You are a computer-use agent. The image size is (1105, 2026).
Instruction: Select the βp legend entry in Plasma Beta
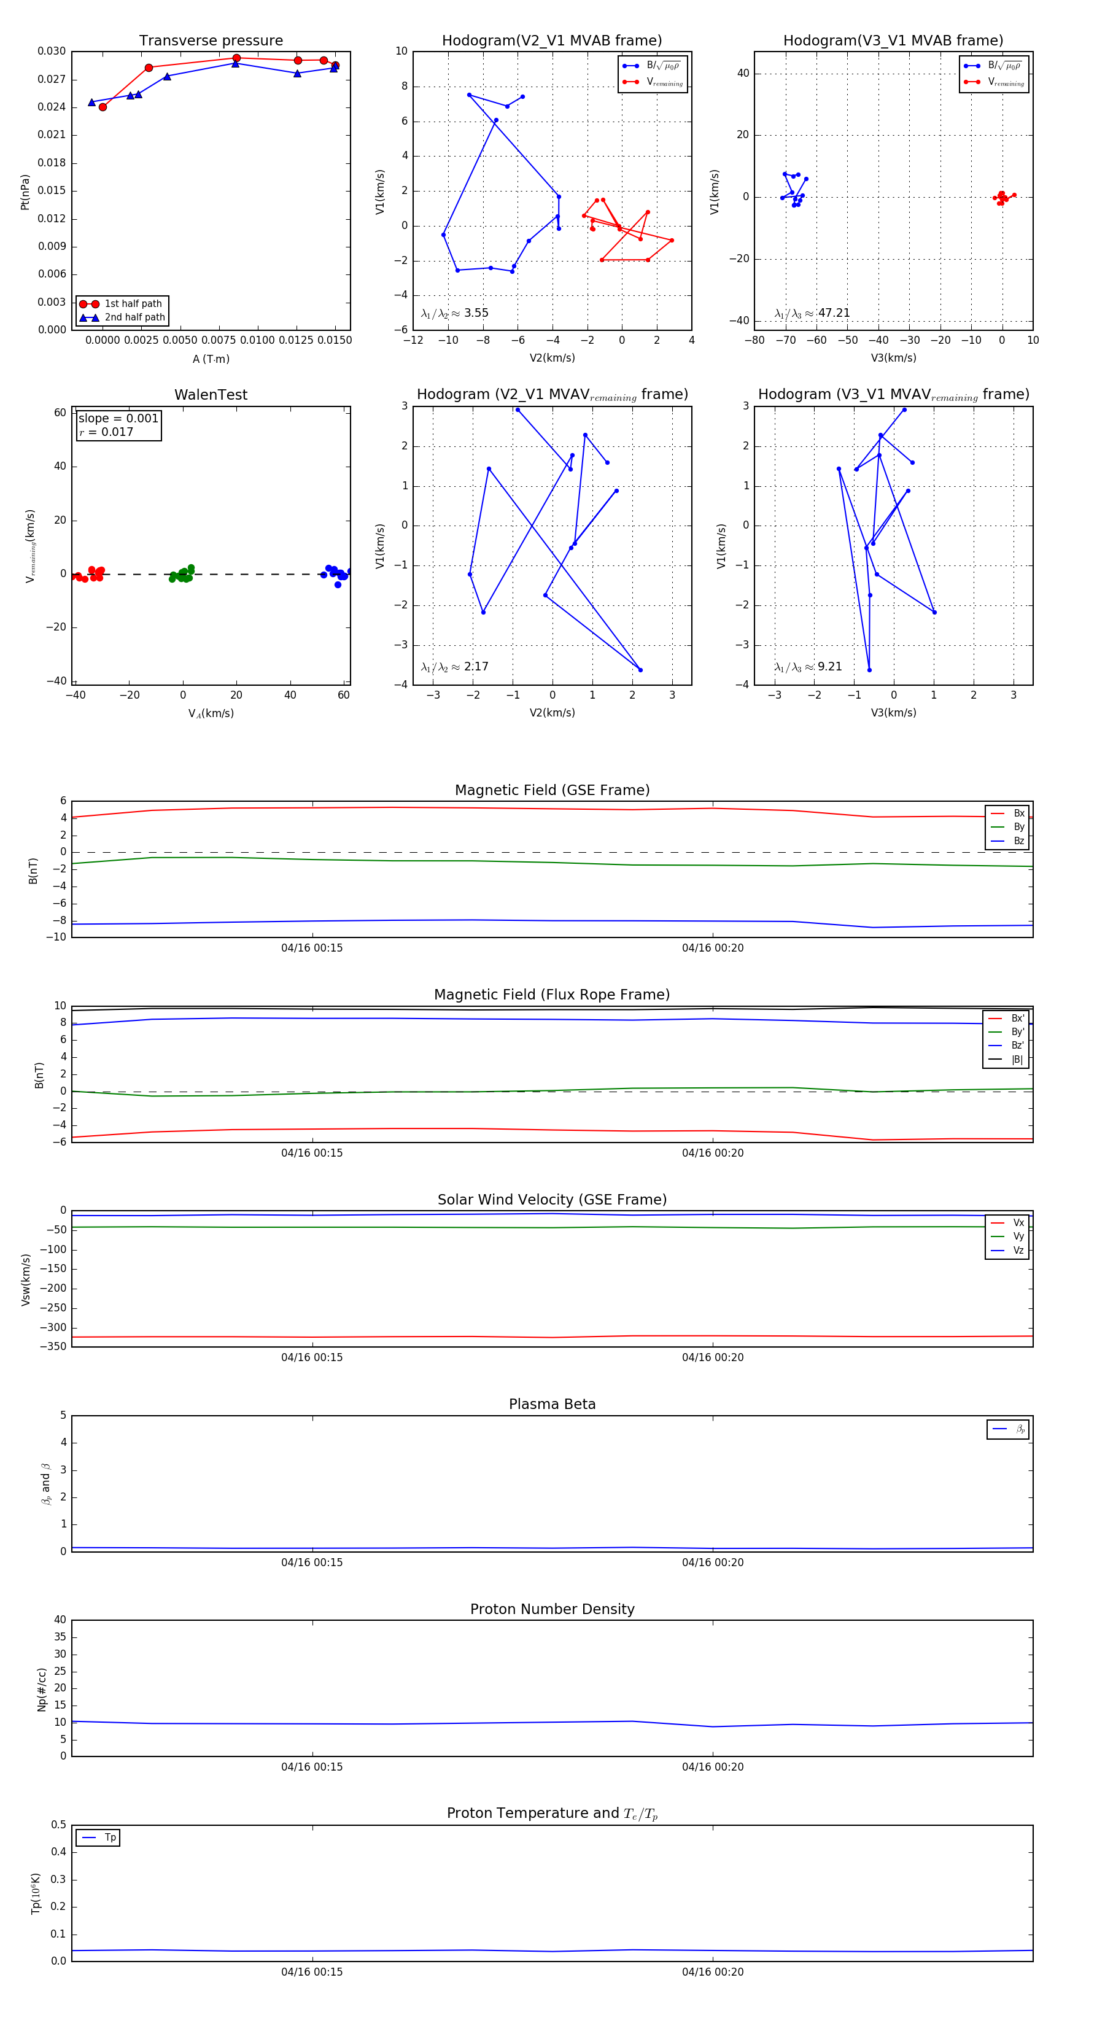click(x=1009, y=1429)
